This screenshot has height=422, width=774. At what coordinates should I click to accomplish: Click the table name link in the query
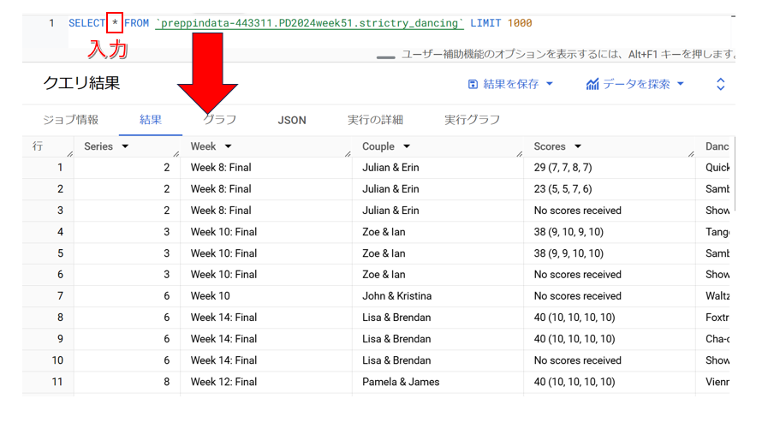309,23
